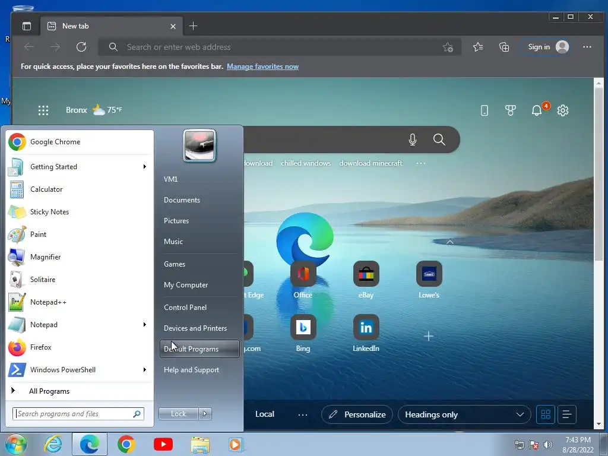Switch to grid view feed layout
608x456 pixels.
546,414
